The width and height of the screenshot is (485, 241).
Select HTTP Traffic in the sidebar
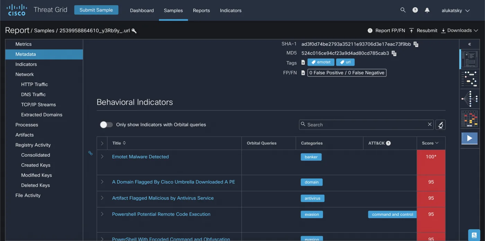[x=44, y=84]
